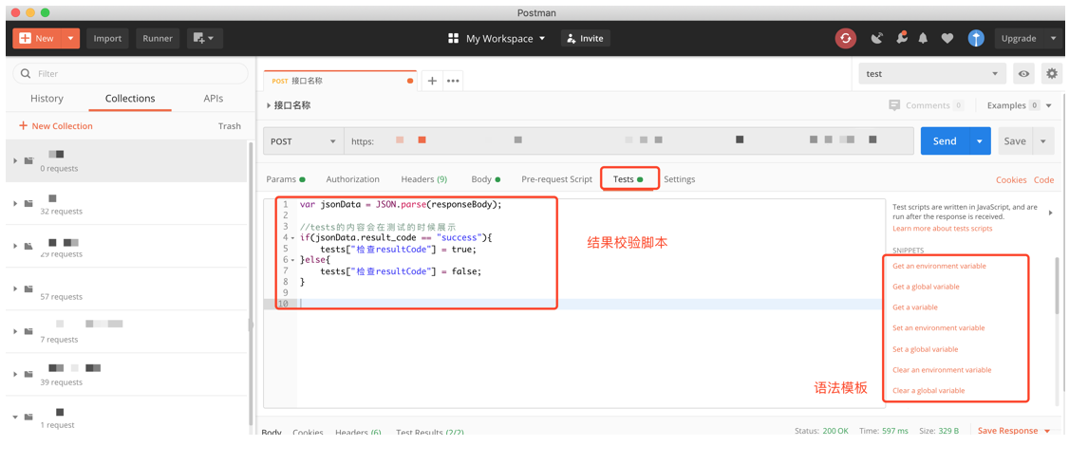Open the New button dropdown arrow
This screenshot has height=465, width=1069.
click(x=70, y=38)
